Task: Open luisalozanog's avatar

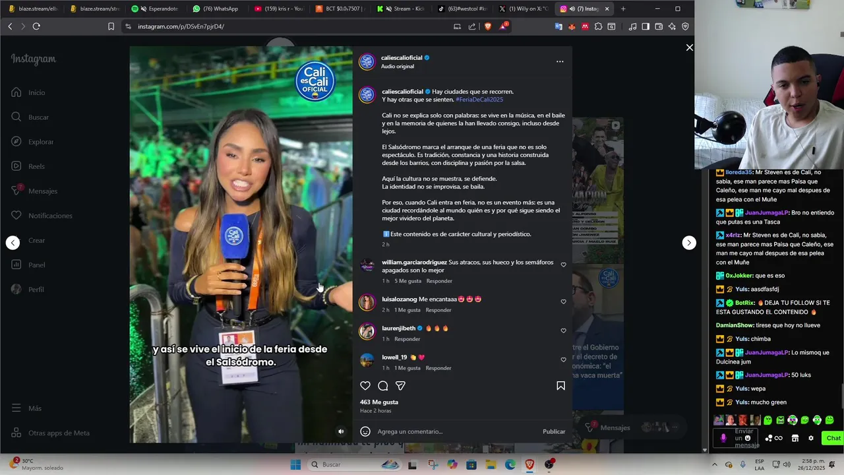Action: pyautogui.click(x=367, y=303)
